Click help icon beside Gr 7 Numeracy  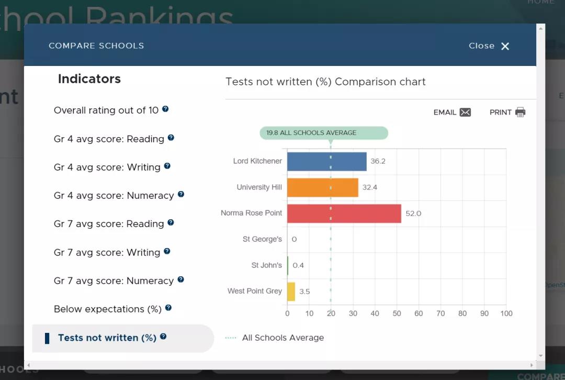[x=180, y=280]
